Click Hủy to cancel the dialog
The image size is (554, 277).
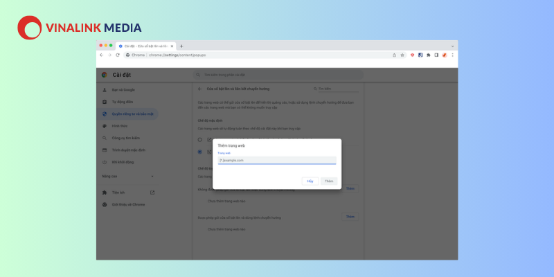[x=310, y=181]
